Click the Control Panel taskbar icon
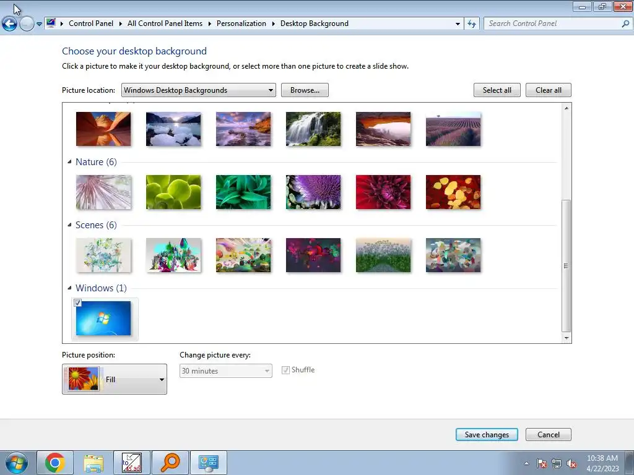Screen dimensions: 634x475 pos(209,463)
